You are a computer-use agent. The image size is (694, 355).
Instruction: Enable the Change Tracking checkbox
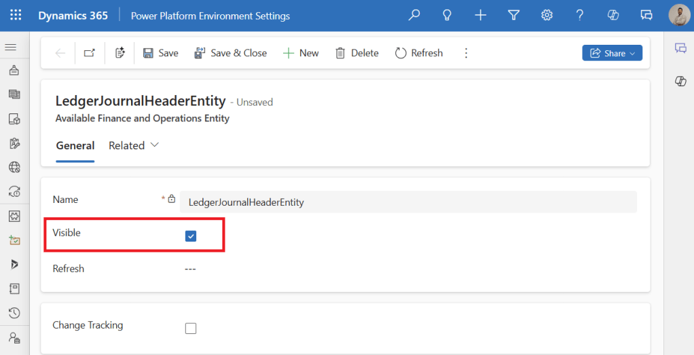(191, 329)
